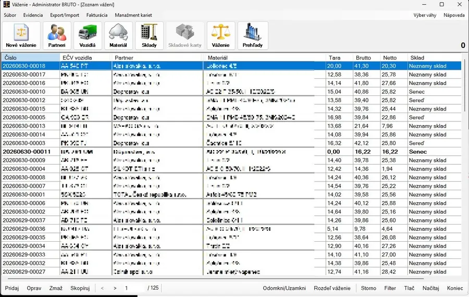Sort by the Číslo column header
469x297 pixels.
pyautogui.click(x=31, y=57)
